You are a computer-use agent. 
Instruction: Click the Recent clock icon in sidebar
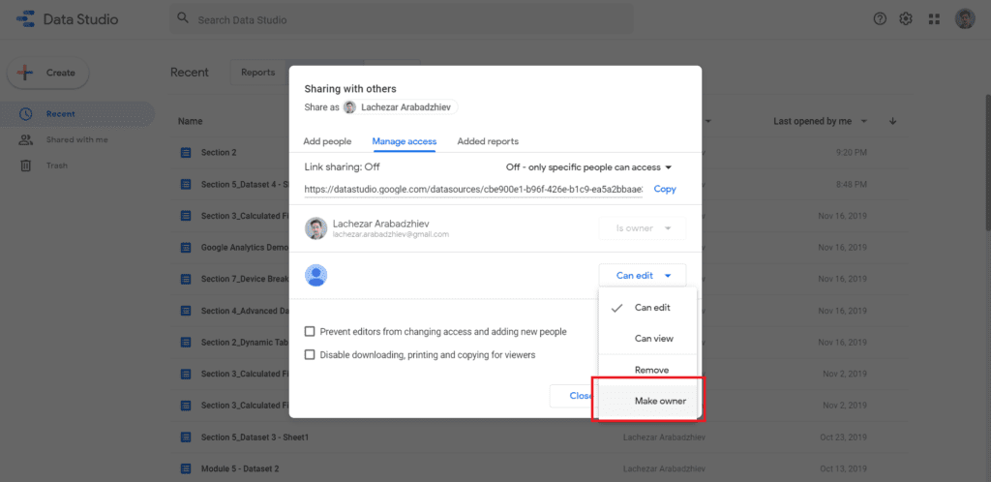click(x=25, y=114)
